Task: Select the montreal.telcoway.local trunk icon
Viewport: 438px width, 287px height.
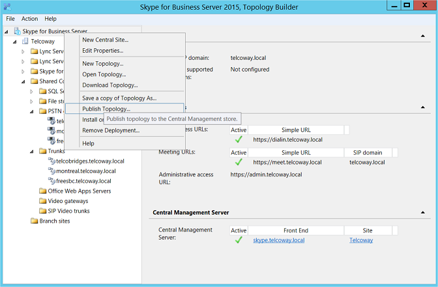Action: click(x=51, y=171)
